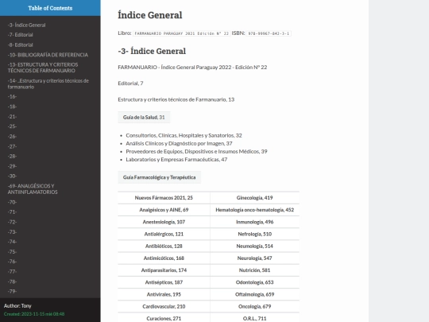Select sidebar entry -16-
Screen dimensions: 429x322
[x=12, y=97]
